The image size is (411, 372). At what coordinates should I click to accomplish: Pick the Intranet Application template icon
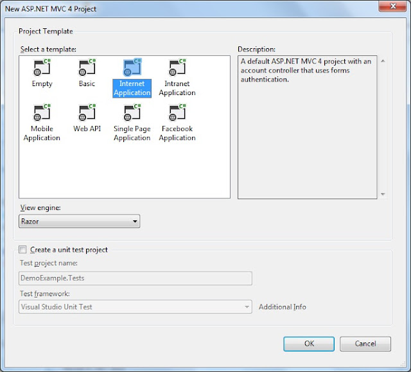tap(177, 67)
